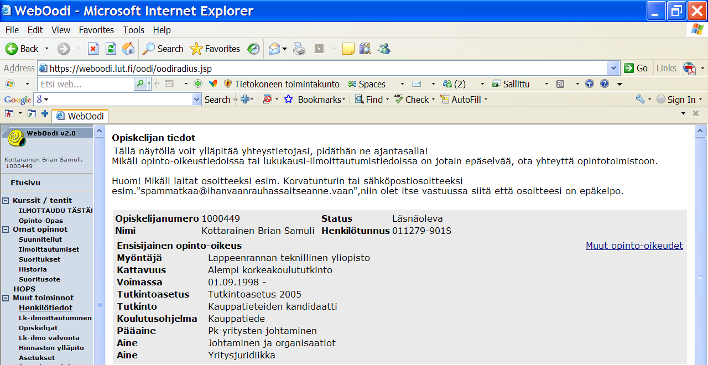The height and width of the screenshot is (365, 708).
Task: Click the Tietokoneen toimintakunto shield item
Action: (282, 84)
